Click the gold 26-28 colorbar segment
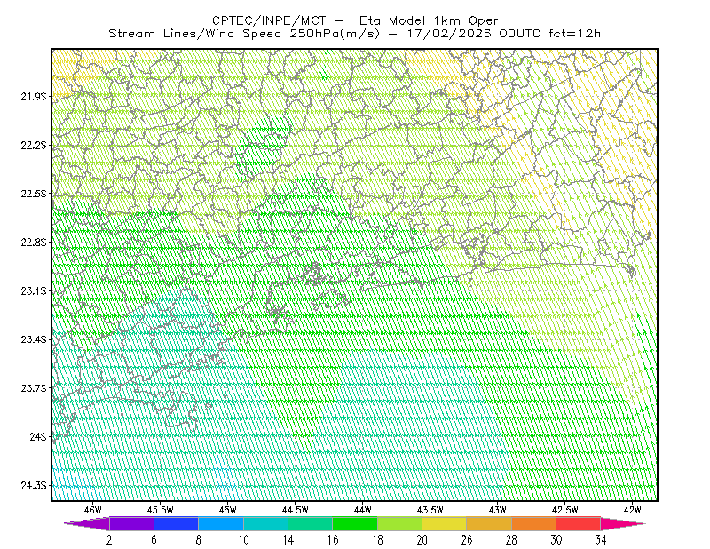Viewport: 710px width, 549px height. 489,523
